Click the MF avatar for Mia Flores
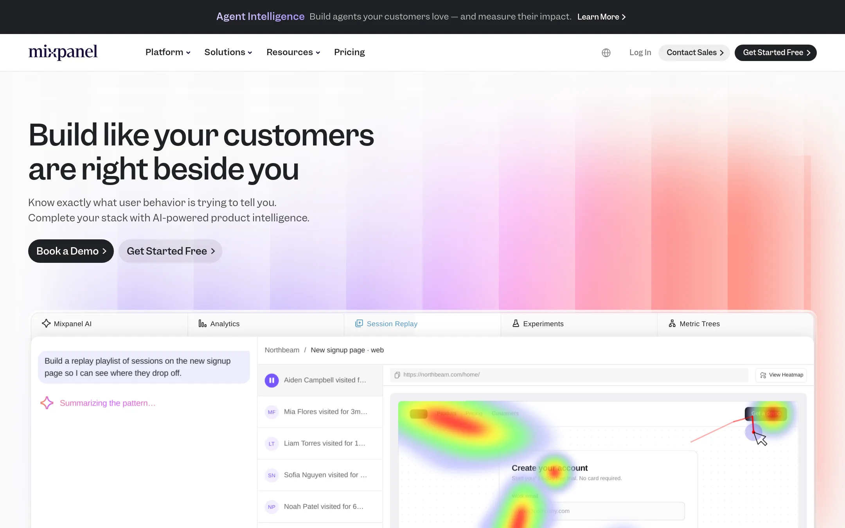Image resolution: width=845 pixels, height=528 pixels. pos(271,412)
